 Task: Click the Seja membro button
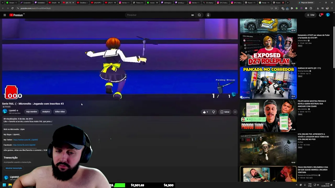32,112
